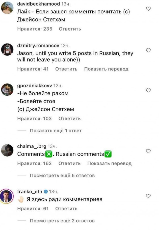
Task: View gpozdniakkovv's profile avatar
Action: 7,90
